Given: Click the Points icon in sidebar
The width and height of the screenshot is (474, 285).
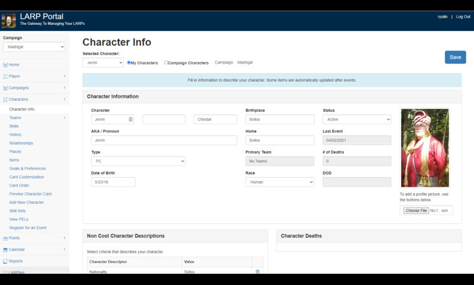Looking at the screenshot, I should point(5,238).
